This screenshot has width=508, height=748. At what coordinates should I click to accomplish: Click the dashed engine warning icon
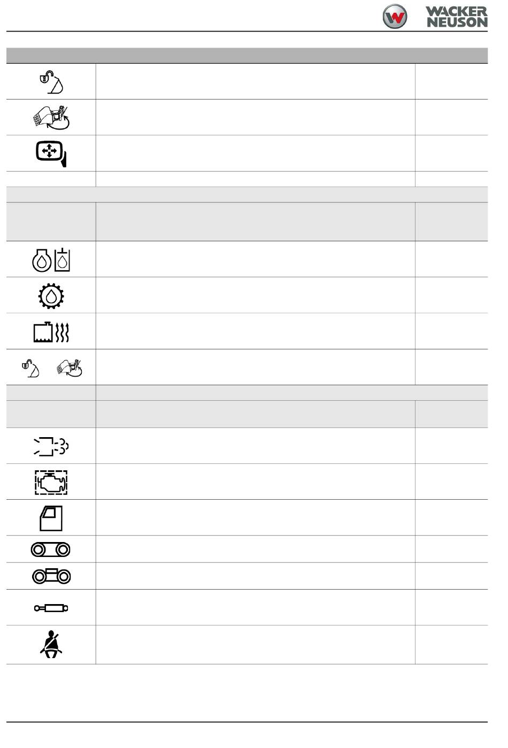point(51,482)
